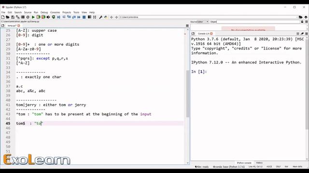Image resolution: width=309 pixels, height=173 pixels.
Task: Click the CRLF line endings indicator
Action: tap(278, 167)
